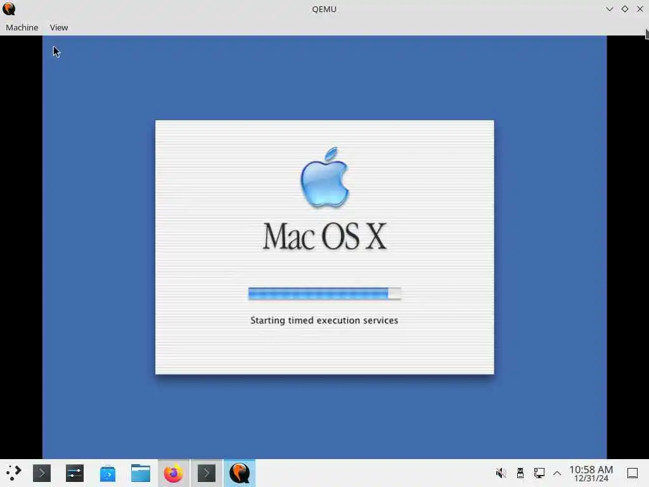Close the QEMU window
The image size is (649, 487).
pos(640,9)
